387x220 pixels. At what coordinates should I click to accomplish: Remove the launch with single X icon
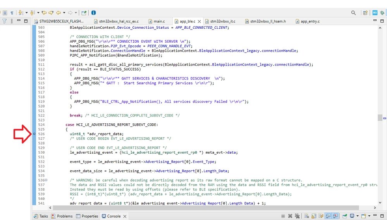click(290, 216)
